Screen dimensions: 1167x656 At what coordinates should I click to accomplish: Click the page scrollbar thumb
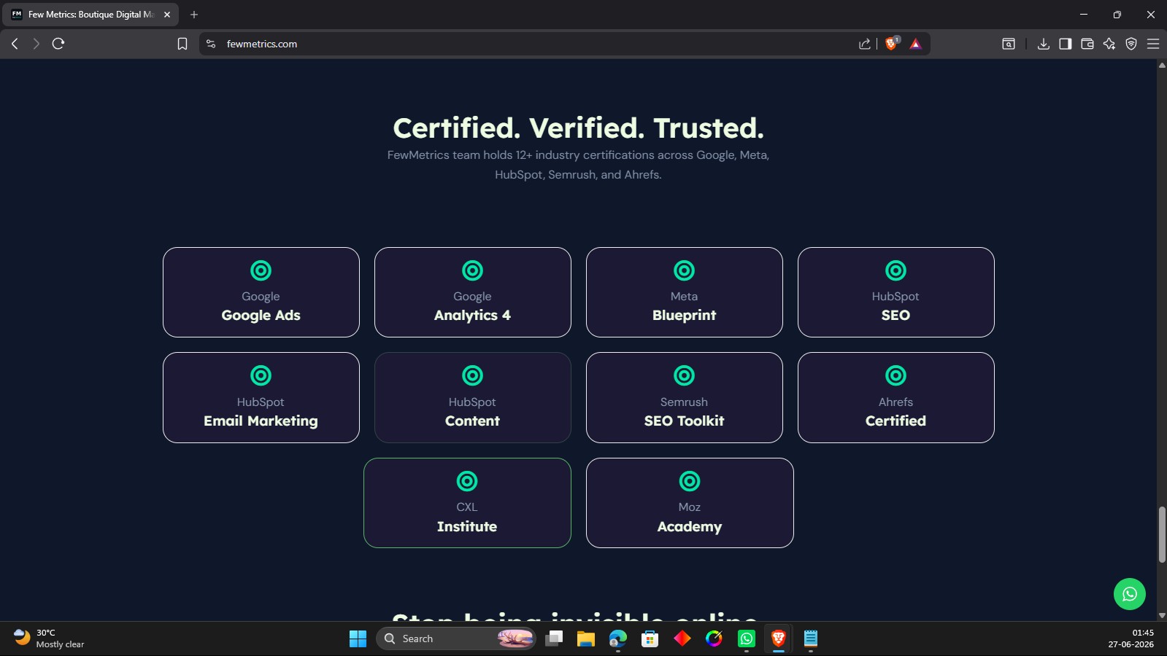click(1161, 534)
